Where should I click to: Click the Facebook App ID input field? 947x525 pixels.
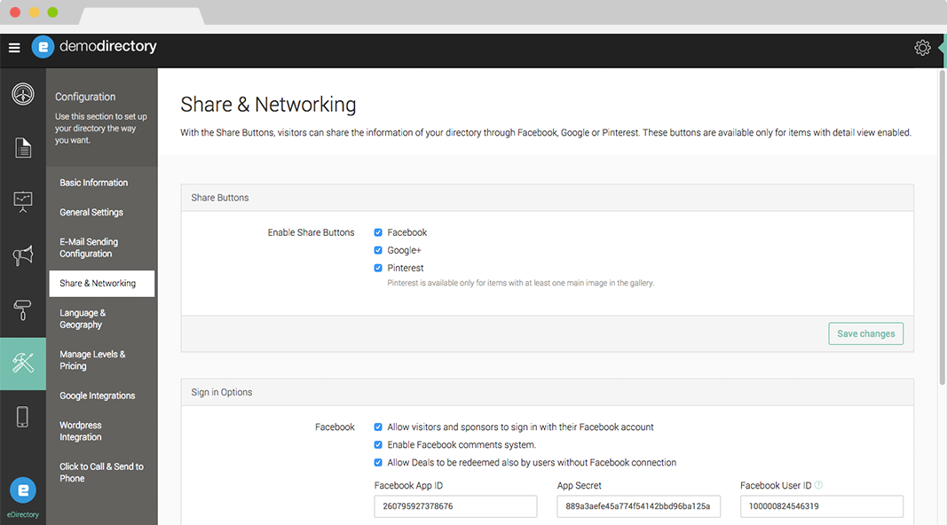coord(455,506)
